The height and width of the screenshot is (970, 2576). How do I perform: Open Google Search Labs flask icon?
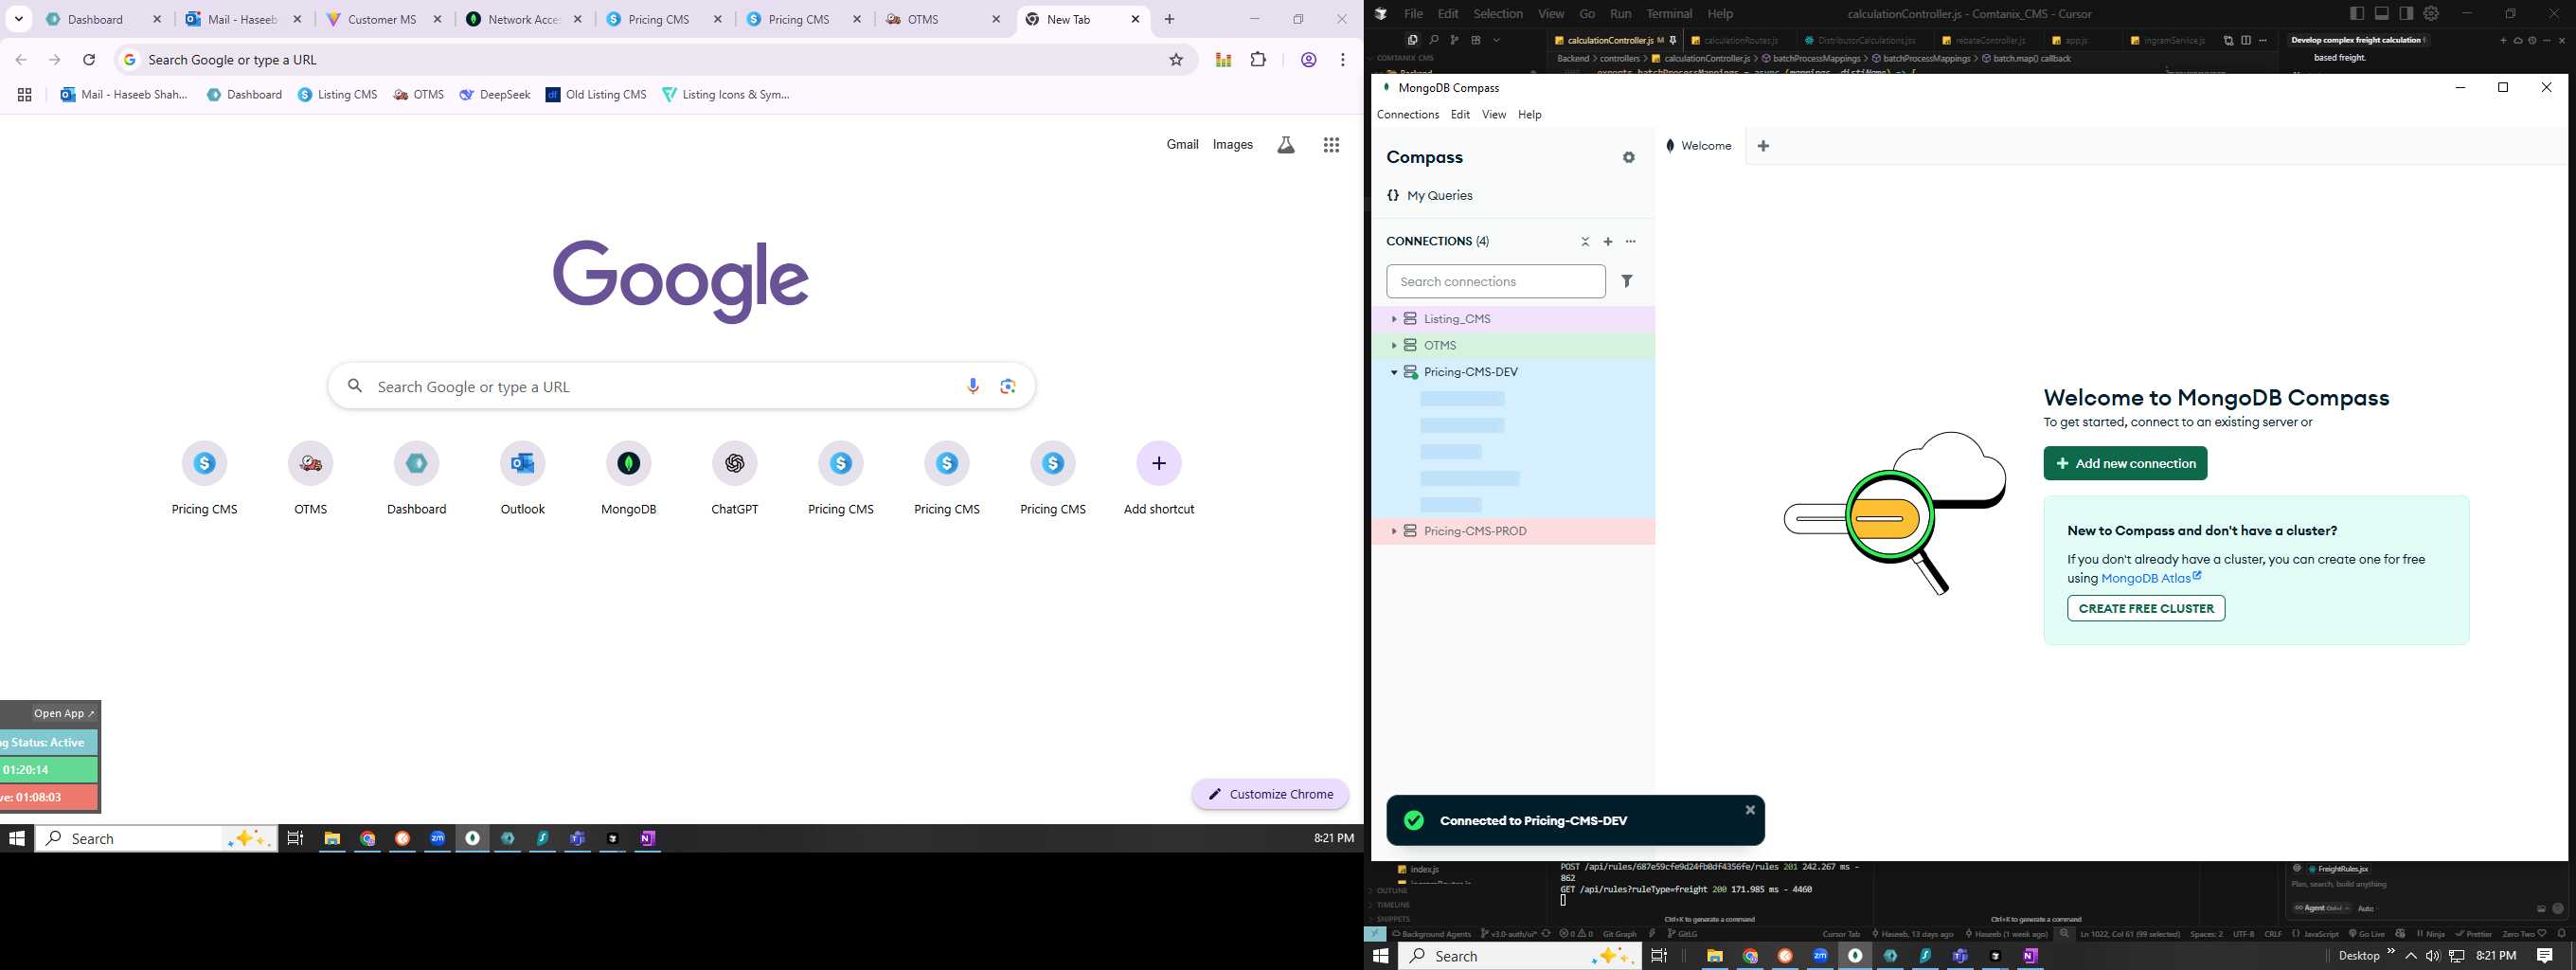coord(1286,145)
